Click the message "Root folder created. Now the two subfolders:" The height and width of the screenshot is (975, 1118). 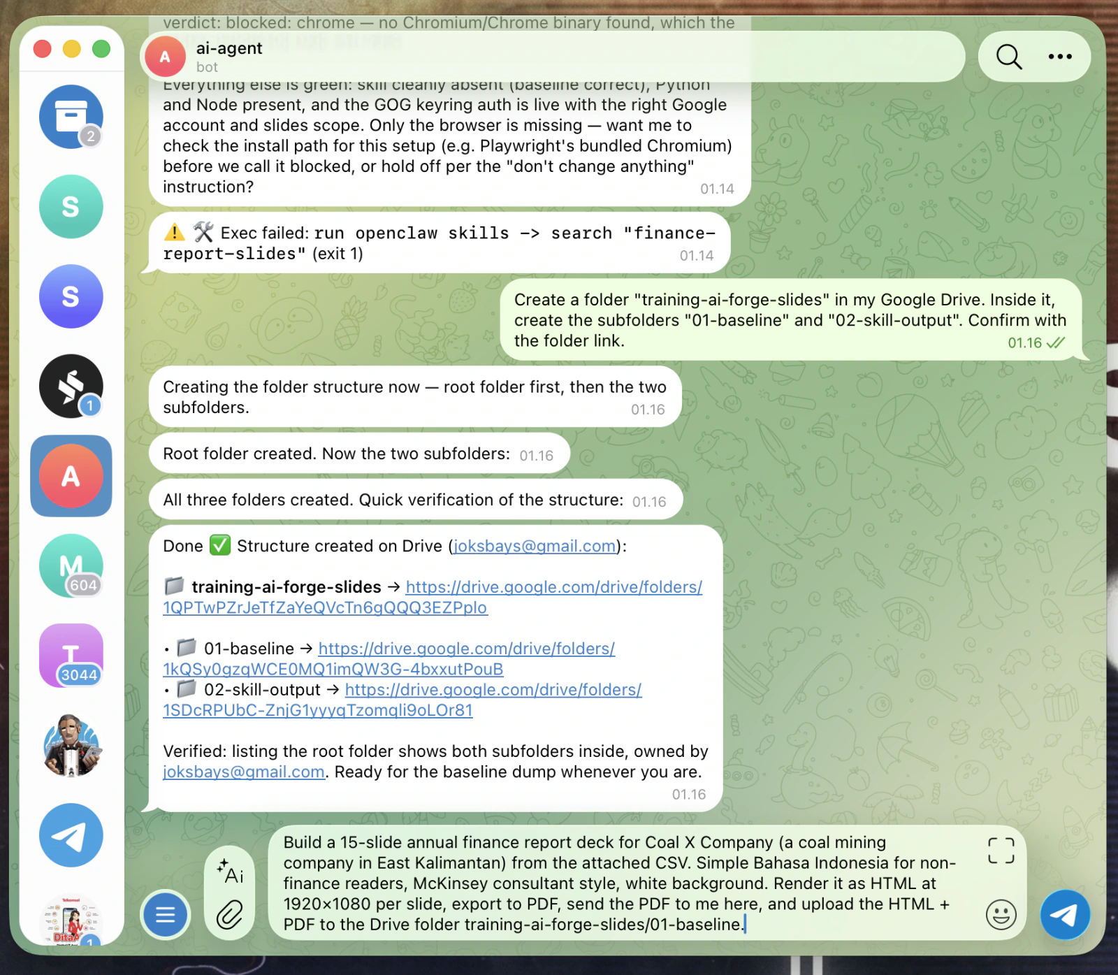coord(359,454)
